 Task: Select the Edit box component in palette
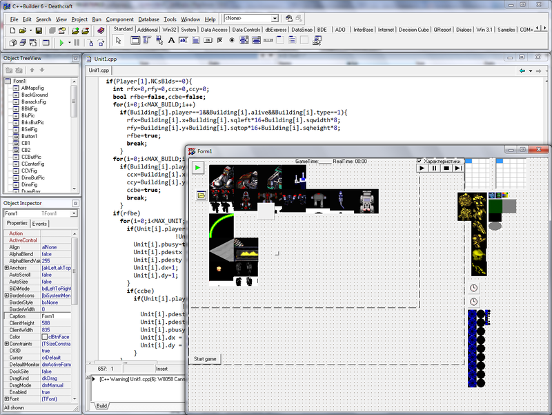tap(184, 41)
